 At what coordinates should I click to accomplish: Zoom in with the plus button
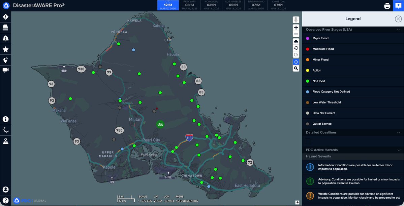[x=296, y=28]
